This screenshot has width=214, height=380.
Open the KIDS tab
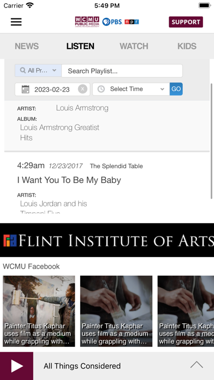187,46
